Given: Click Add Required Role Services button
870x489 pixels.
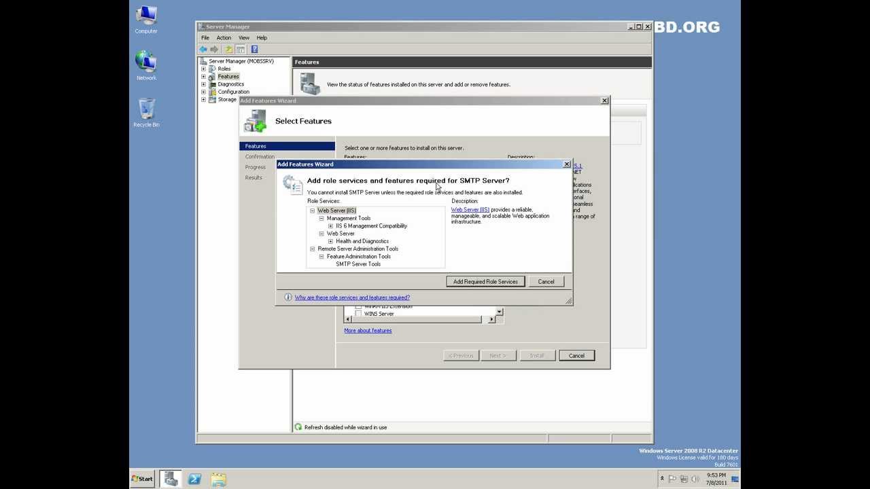Looking at the screenshot, I should coord(485,281).
